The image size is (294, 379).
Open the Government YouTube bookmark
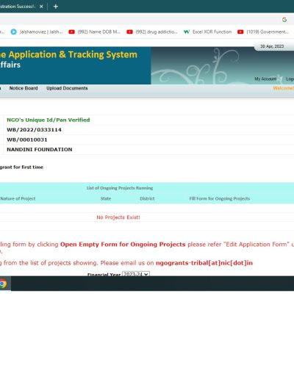(263, 32)
